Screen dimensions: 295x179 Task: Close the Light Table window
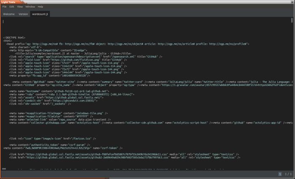(x=292, y=2)
